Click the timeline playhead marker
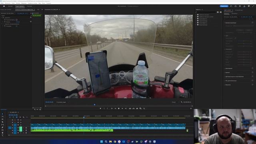Viewport: 256px width, 144px height. coord(84,117)
